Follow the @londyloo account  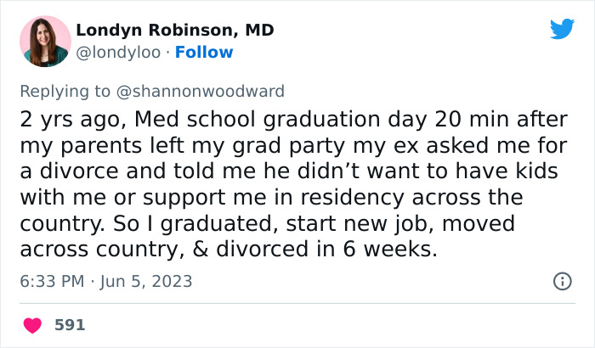point(204,52)
